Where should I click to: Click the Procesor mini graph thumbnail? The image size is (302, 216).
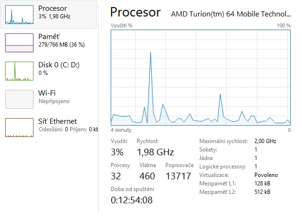click(x=19, y=15)
